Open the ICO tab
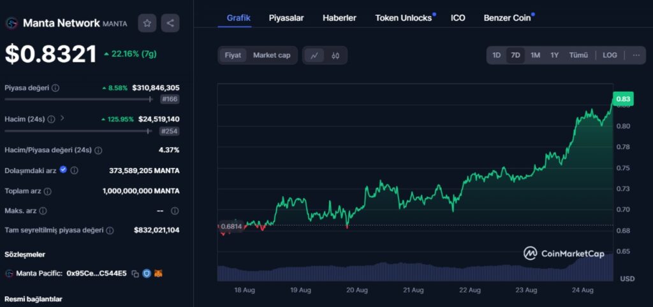Image resolution: width=653 pixels, height=307 pixels. pos(458,18)
